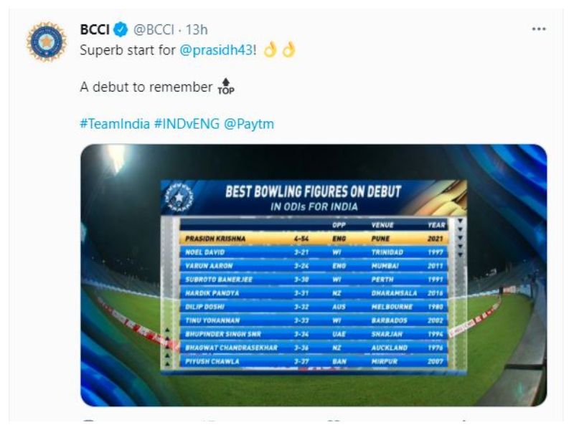Click the #TeamIndia hashtag
574x430 pixels.
(115, 123)
